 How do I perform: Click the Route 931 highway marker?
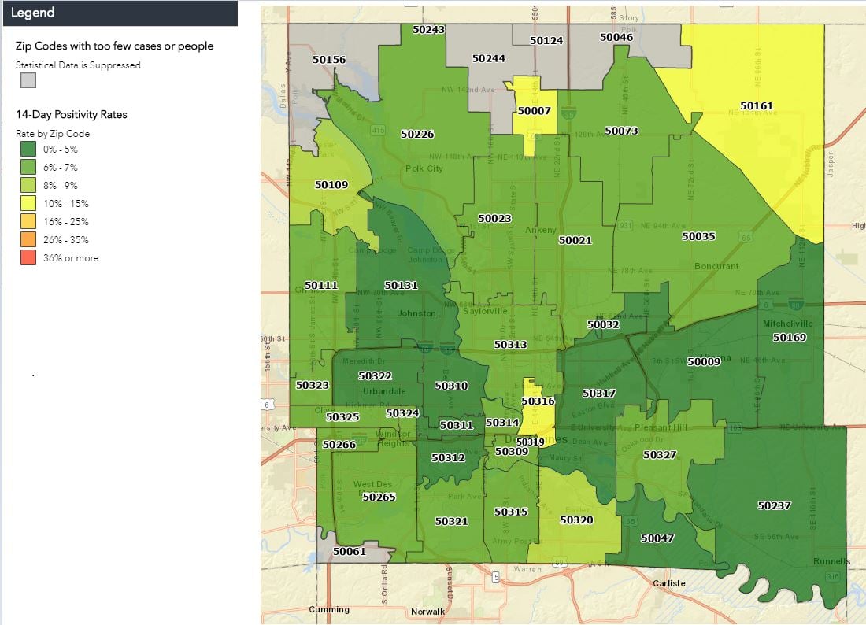625,225
